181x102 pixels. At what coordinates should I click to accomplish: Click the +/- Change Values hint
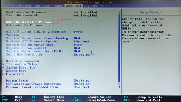point(92,97)
